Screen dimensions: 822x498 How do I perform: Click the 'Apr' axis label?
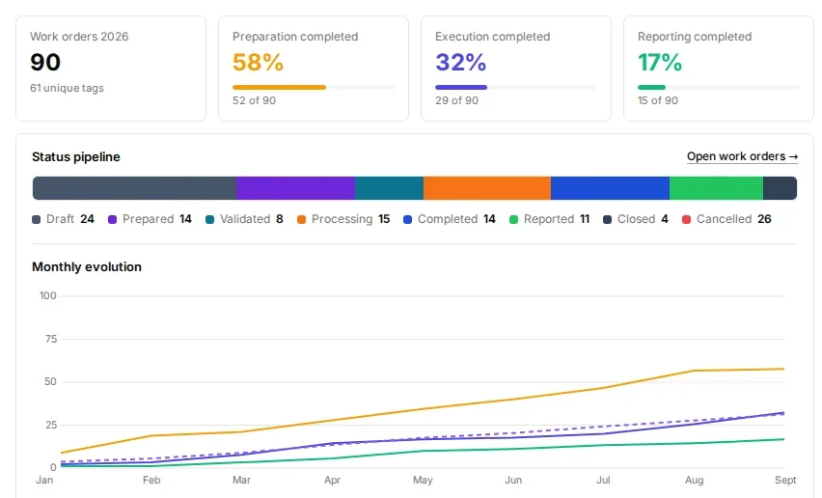332,481
